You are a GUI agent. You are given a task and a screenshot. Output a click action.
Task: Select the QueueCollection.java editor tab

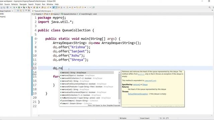(42, 11)
